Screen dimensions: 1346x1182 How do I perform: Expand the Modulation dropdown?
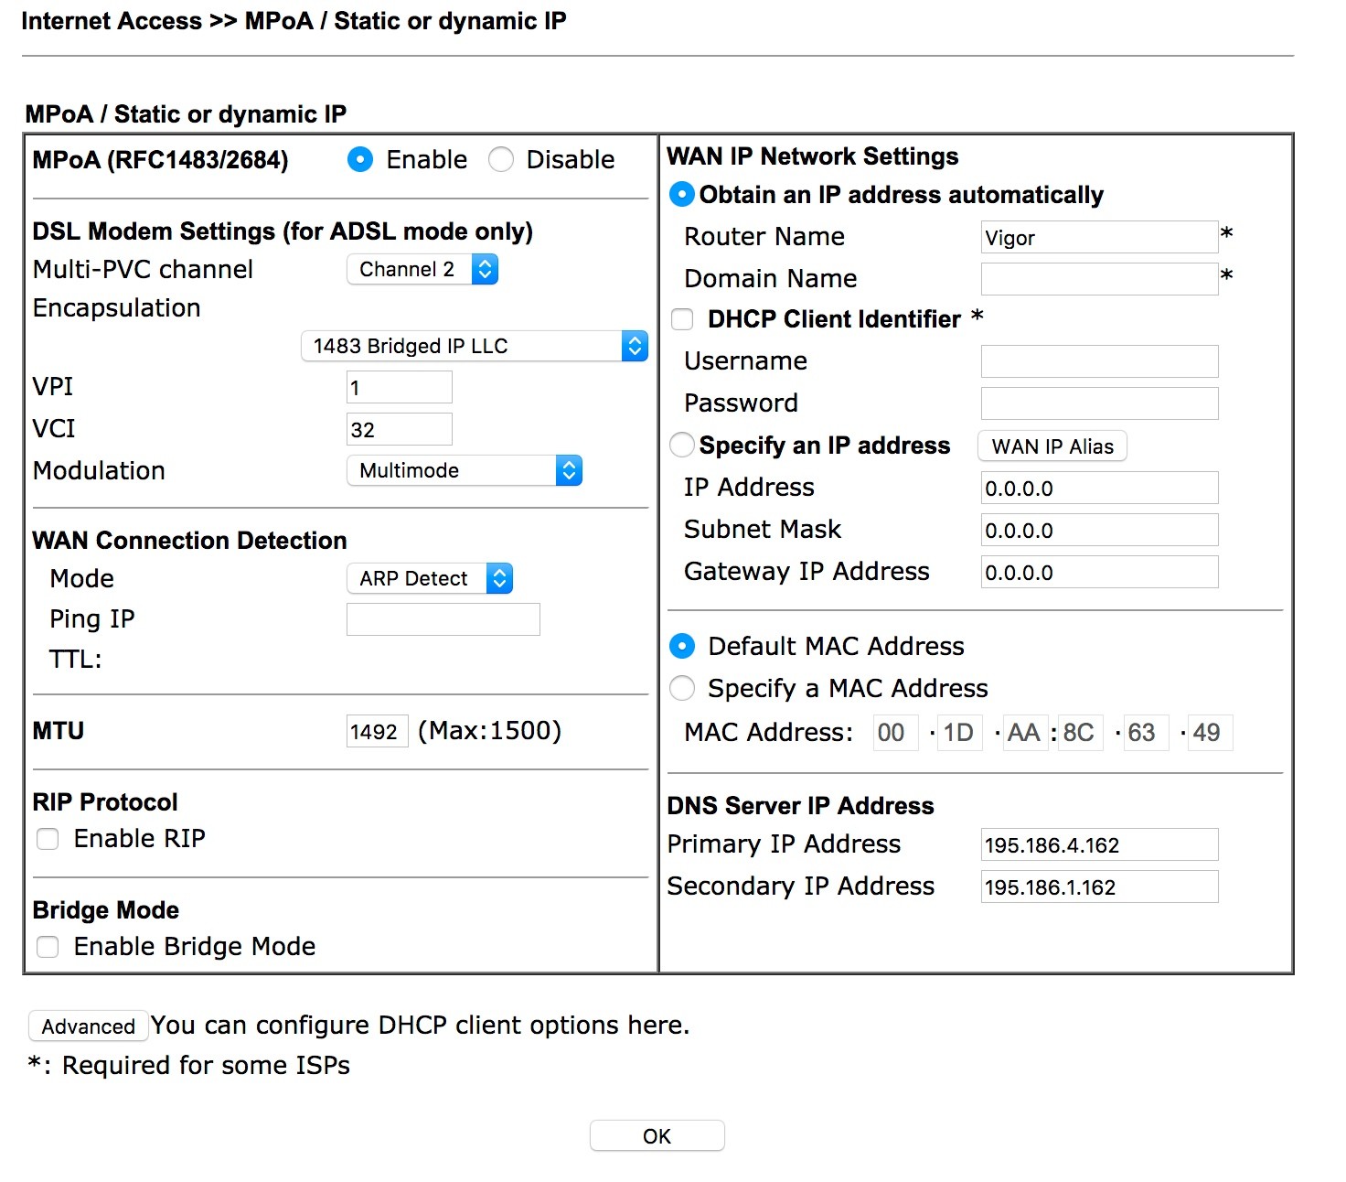pos(465,471)
